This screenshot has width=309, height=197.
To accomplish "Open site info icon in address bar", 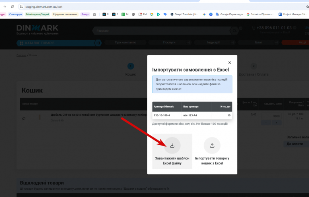I will pos(21,7).
